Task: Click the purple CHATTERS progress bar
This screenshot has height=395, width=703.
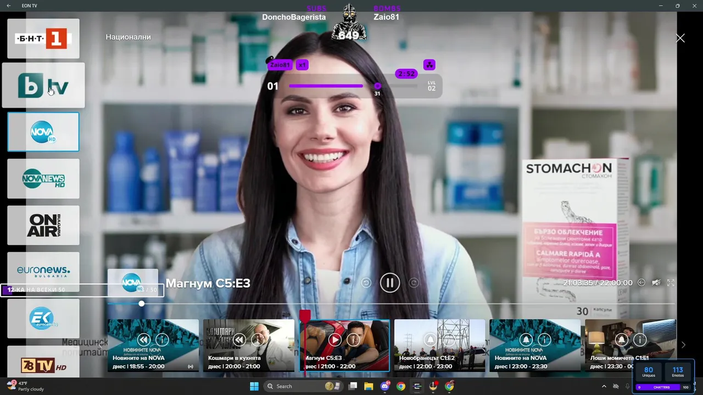Action: [x=662, y=387]
